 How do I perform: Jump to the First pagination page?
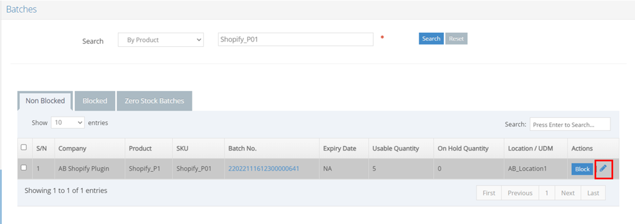pos(489,193)
